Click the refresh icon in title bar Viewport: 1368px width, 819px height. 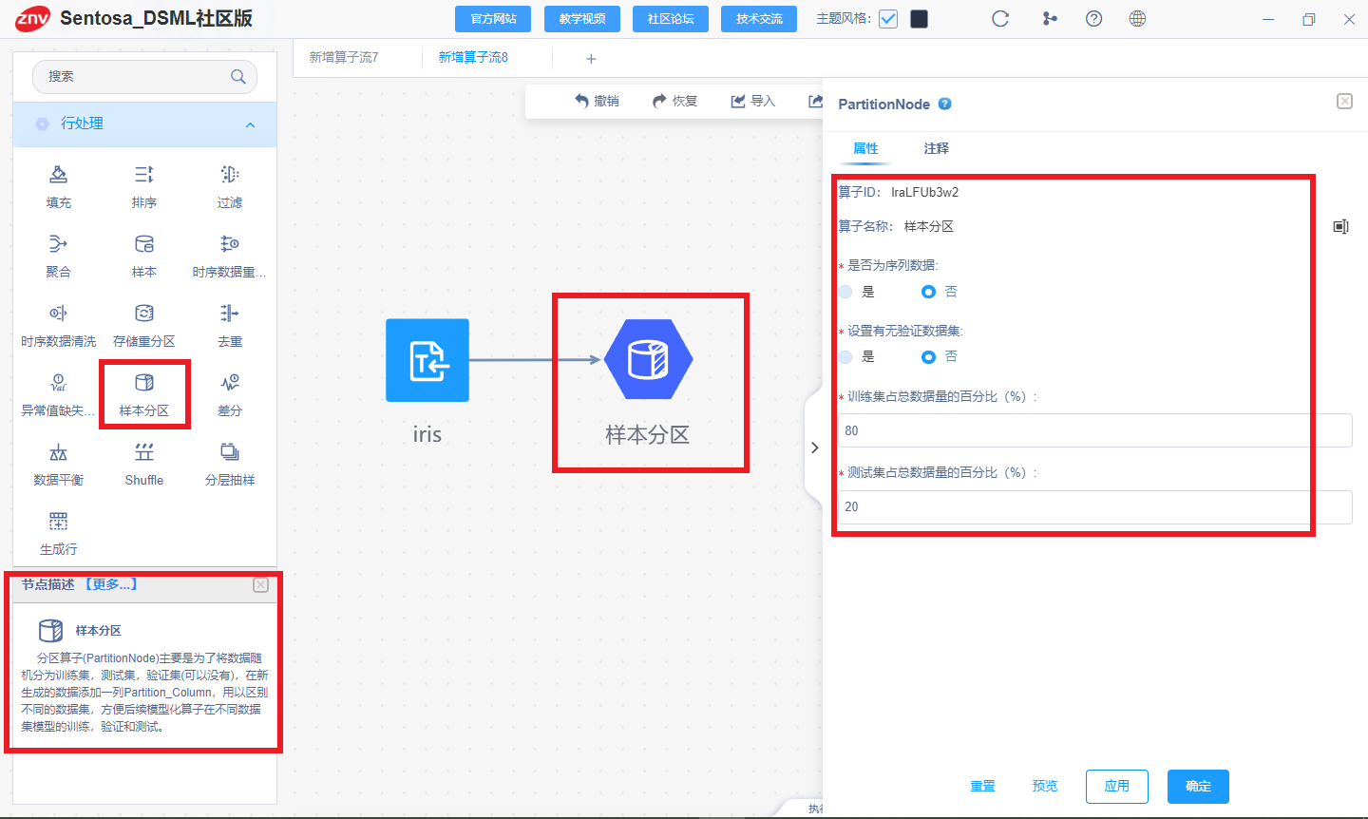click(1000, 19)
